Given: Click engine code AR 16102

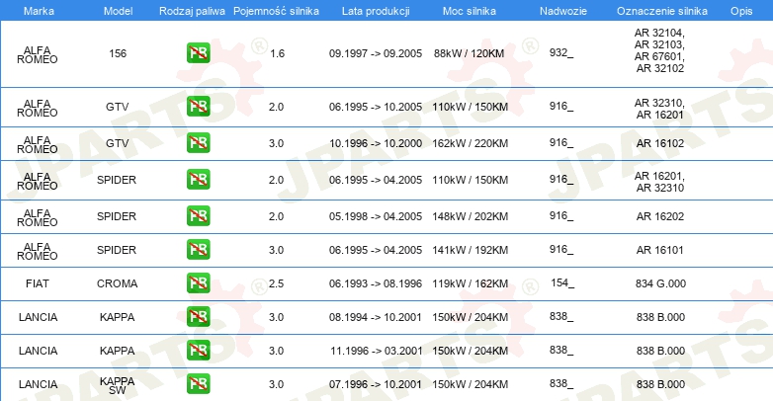Looking at the screenshot, I should click(660, 143).
